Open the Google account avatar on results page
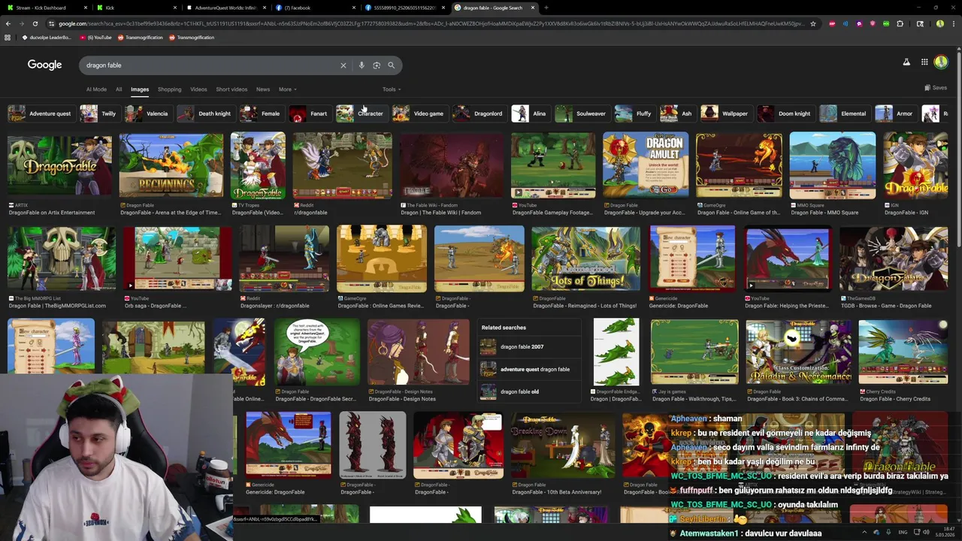The image size is (962, 541). pyautogui.click(x=941, y=62)
